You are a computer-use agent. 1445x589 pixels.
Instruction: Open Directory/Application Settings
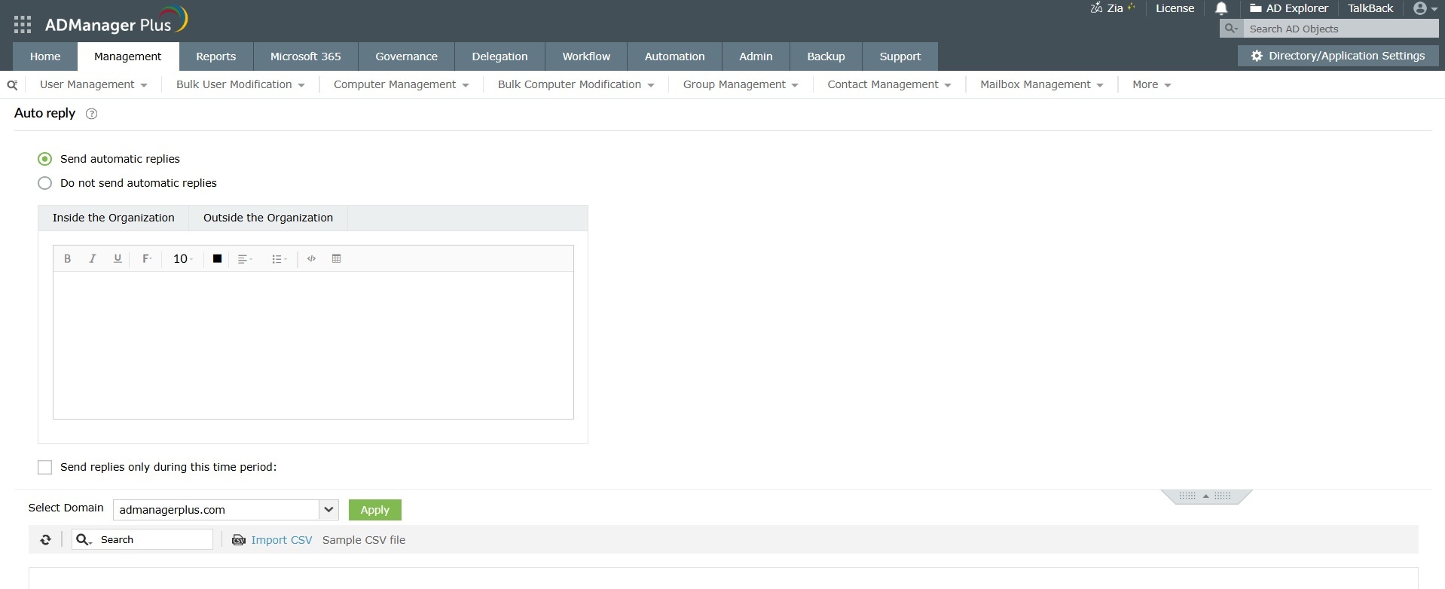click(1338, 56)
